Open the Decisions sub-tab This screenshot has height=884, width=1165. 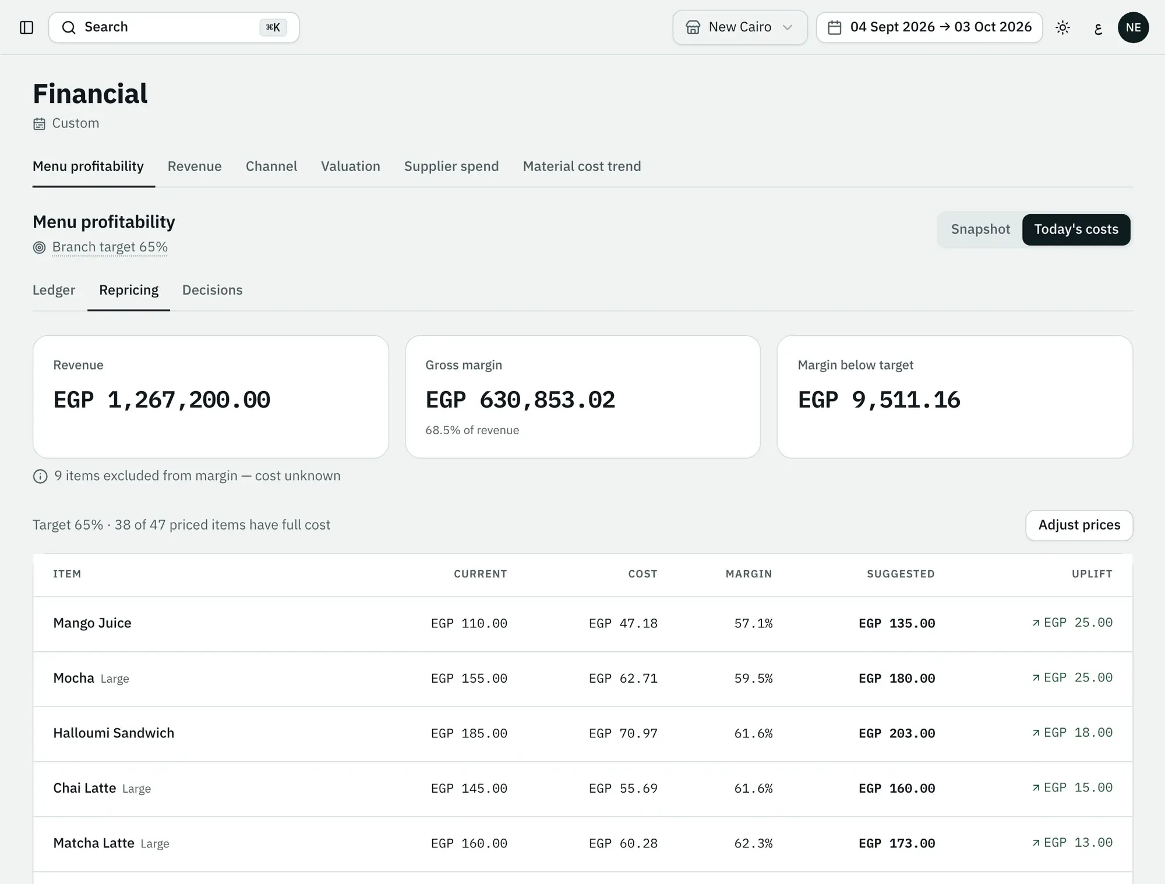[213, 290]
